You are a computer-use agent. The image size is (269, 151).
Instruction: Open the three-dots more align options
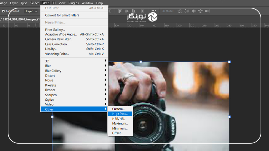[x=154, y=11]
